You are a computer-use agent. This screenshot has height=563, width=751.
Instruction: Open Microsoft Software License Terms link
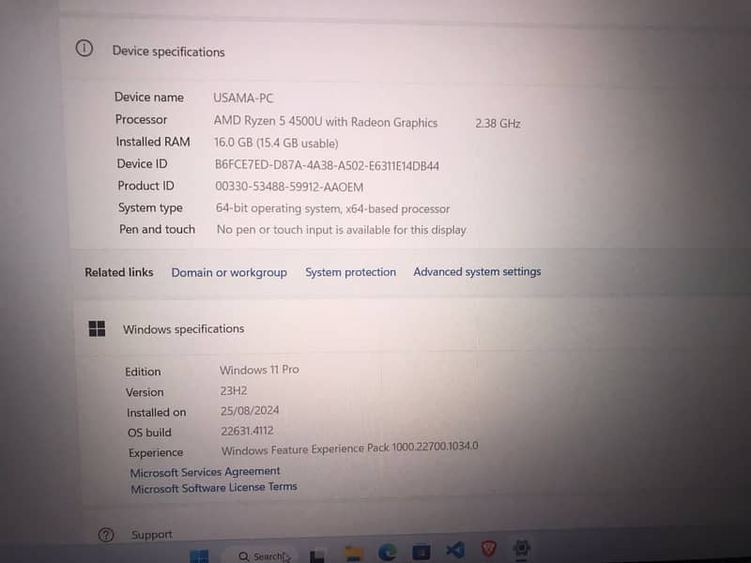coord(214,487)
